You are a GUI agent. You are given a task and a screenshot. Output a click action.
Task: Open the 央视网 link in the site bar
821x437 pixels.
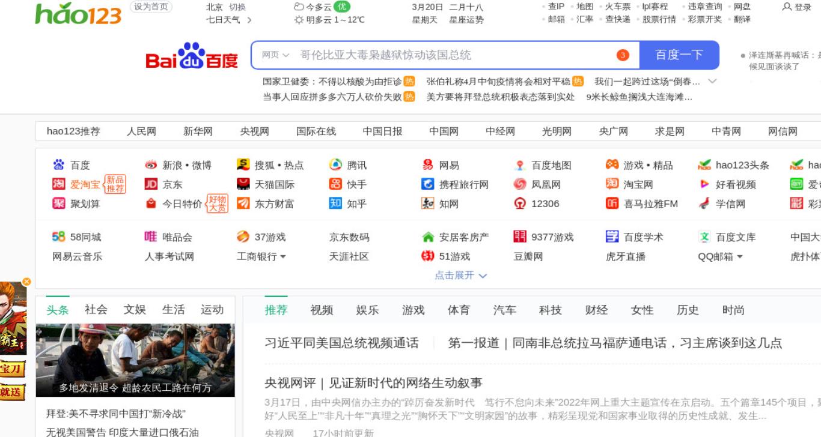coord(254,131)
